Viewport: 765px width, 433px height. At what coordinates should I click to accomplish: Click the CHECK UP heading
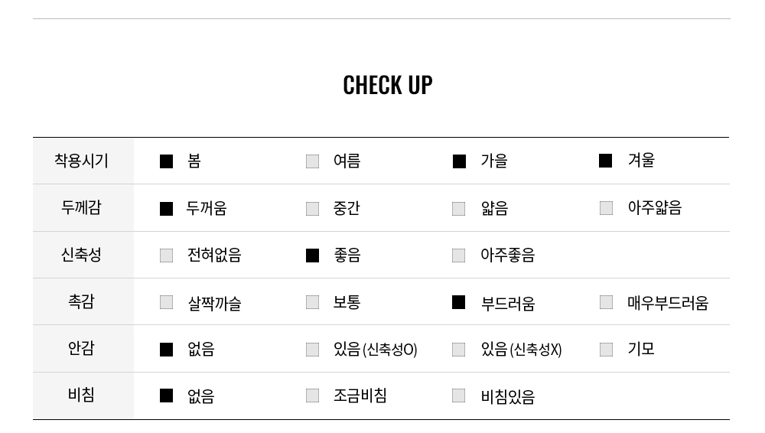[x=388, y=85]
